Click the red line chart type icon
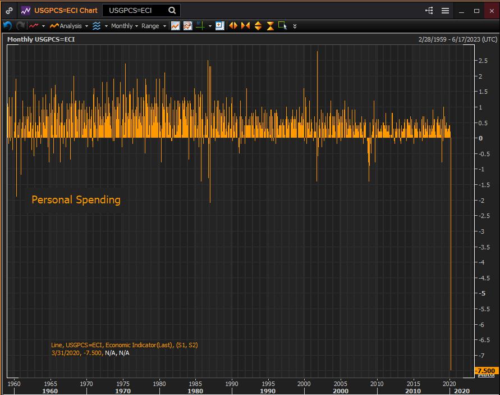Viewport: 500px width, 395px height. (x=34, y=26)
